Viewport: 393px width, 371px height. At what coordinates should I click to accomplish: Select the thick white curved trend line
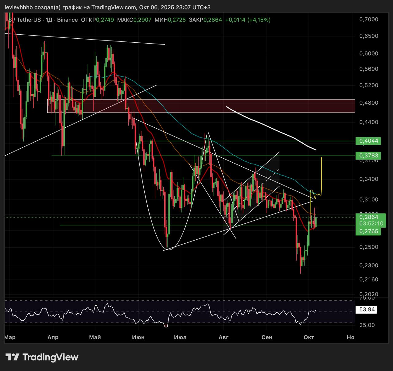coord(270,126)
